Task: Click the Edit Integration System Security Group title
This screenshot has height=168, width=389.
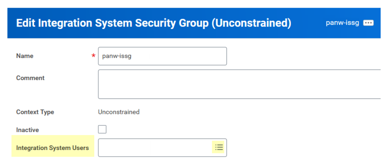Action: (x=112, y=23)
